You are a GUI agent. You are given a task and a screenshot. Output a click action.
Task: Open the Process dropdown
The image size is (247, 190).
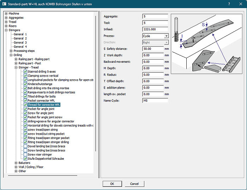pyautogui.click(x=166, y=36)
